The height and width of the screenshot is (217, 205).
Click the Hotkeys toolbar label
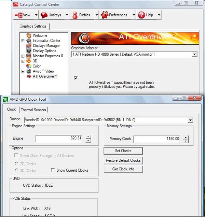coord(55,15)
